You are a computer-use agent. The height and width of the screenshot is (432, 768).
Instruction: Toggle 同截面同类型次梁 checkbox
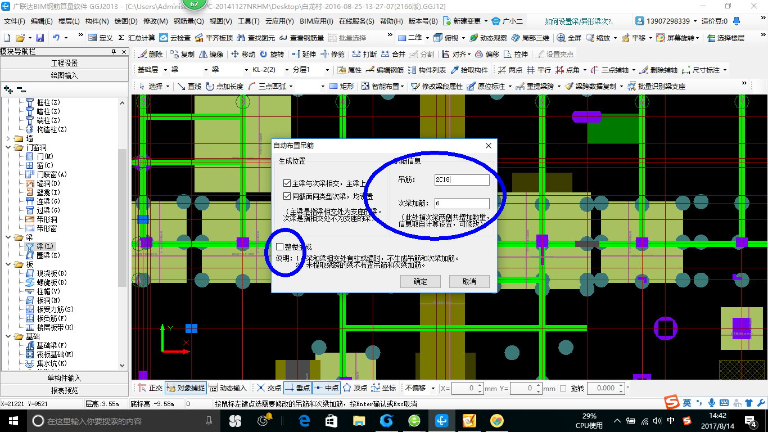click(287, 196)
